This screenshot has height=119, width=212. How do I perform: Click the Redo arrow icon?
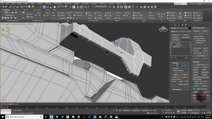[x=6, y=7]
